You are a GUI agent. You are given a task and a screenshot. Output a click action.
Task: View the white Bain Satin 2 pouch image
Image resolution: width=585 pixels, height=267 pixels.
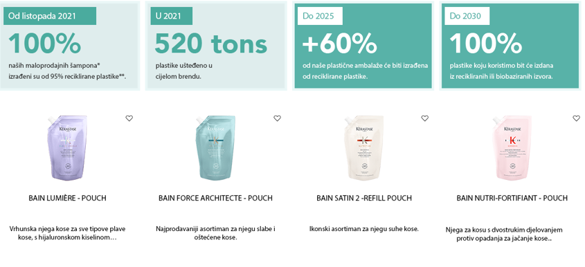363,147
